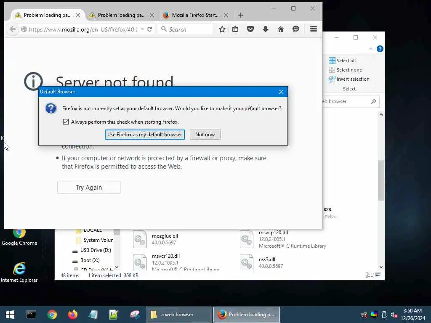Switch Explorer to large icons view
The width and height of the screenshot is (431, 323).
tap(378, 275)
